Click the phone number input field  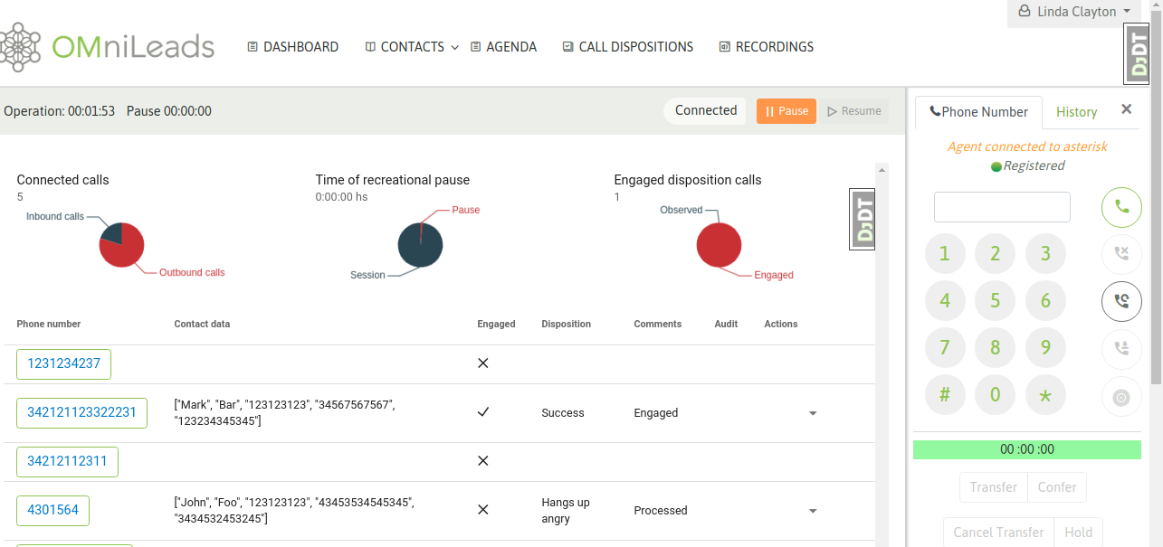pyautogui.click(x=1002, y=207)
